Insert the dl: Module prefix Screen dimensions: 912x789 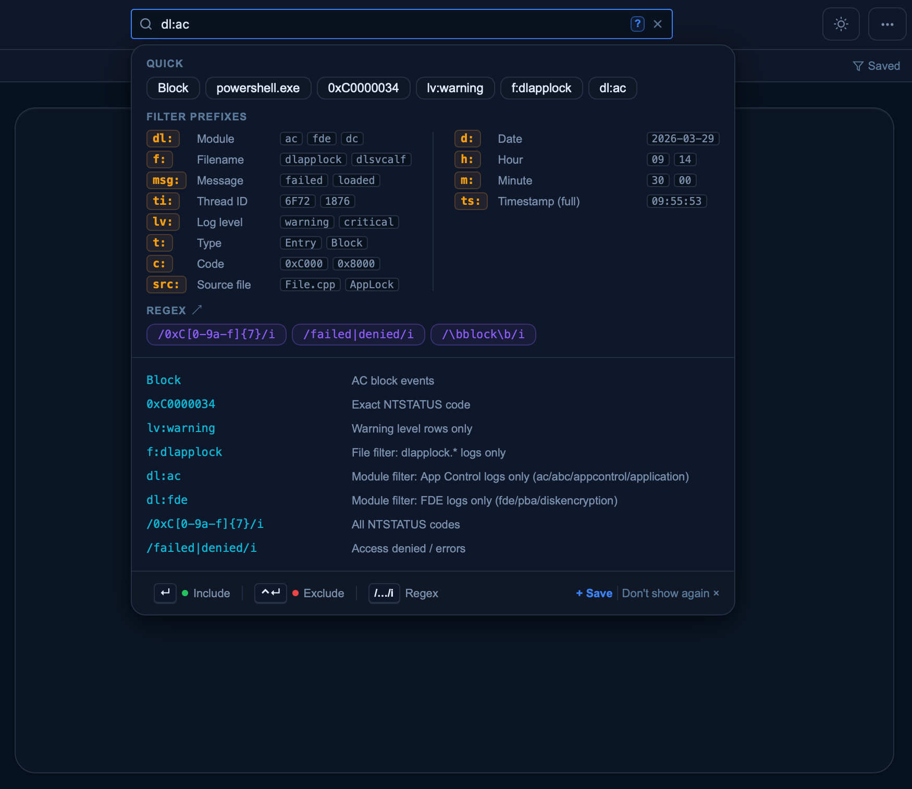click(163, 139)
